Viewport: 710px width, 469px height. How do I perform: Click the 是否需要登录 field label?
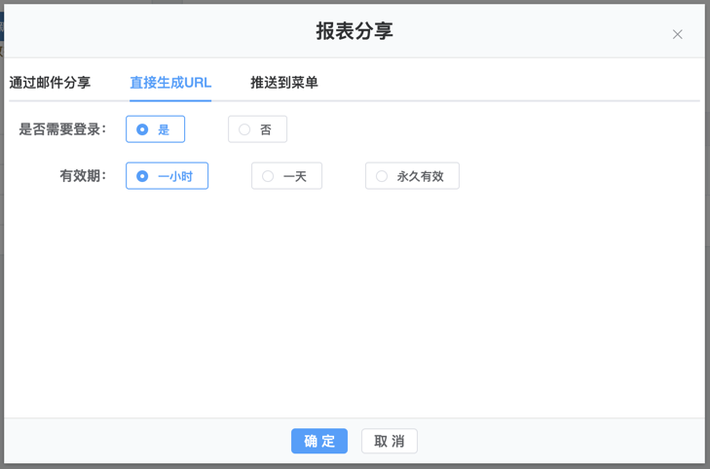62,129
